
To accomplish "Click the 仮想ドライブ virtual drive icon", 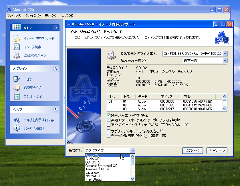I will [17, 88].
